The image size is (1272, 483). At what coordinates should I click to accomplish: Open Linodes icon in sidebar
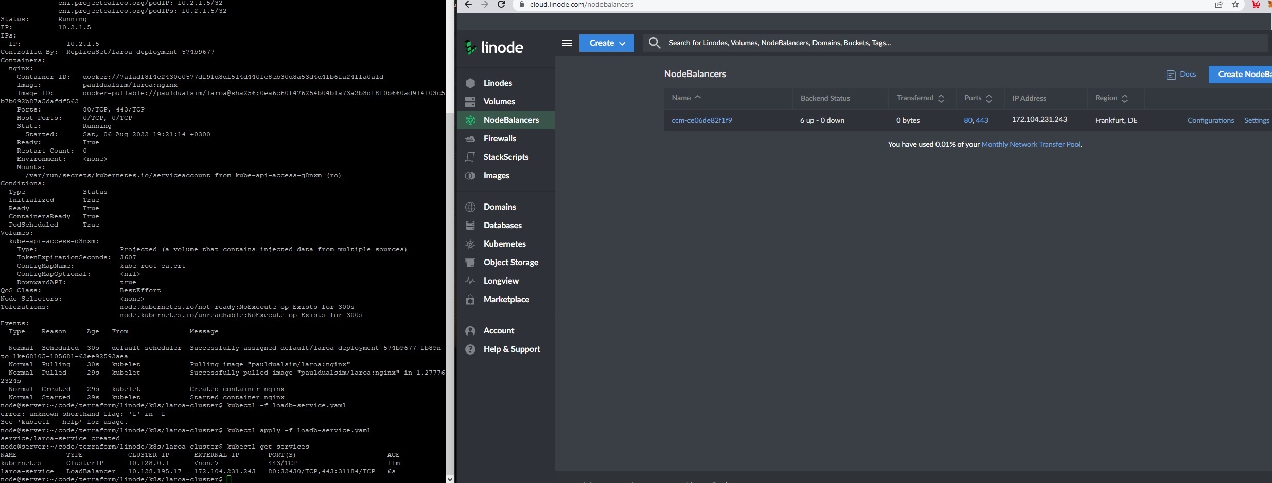point(470,83)
